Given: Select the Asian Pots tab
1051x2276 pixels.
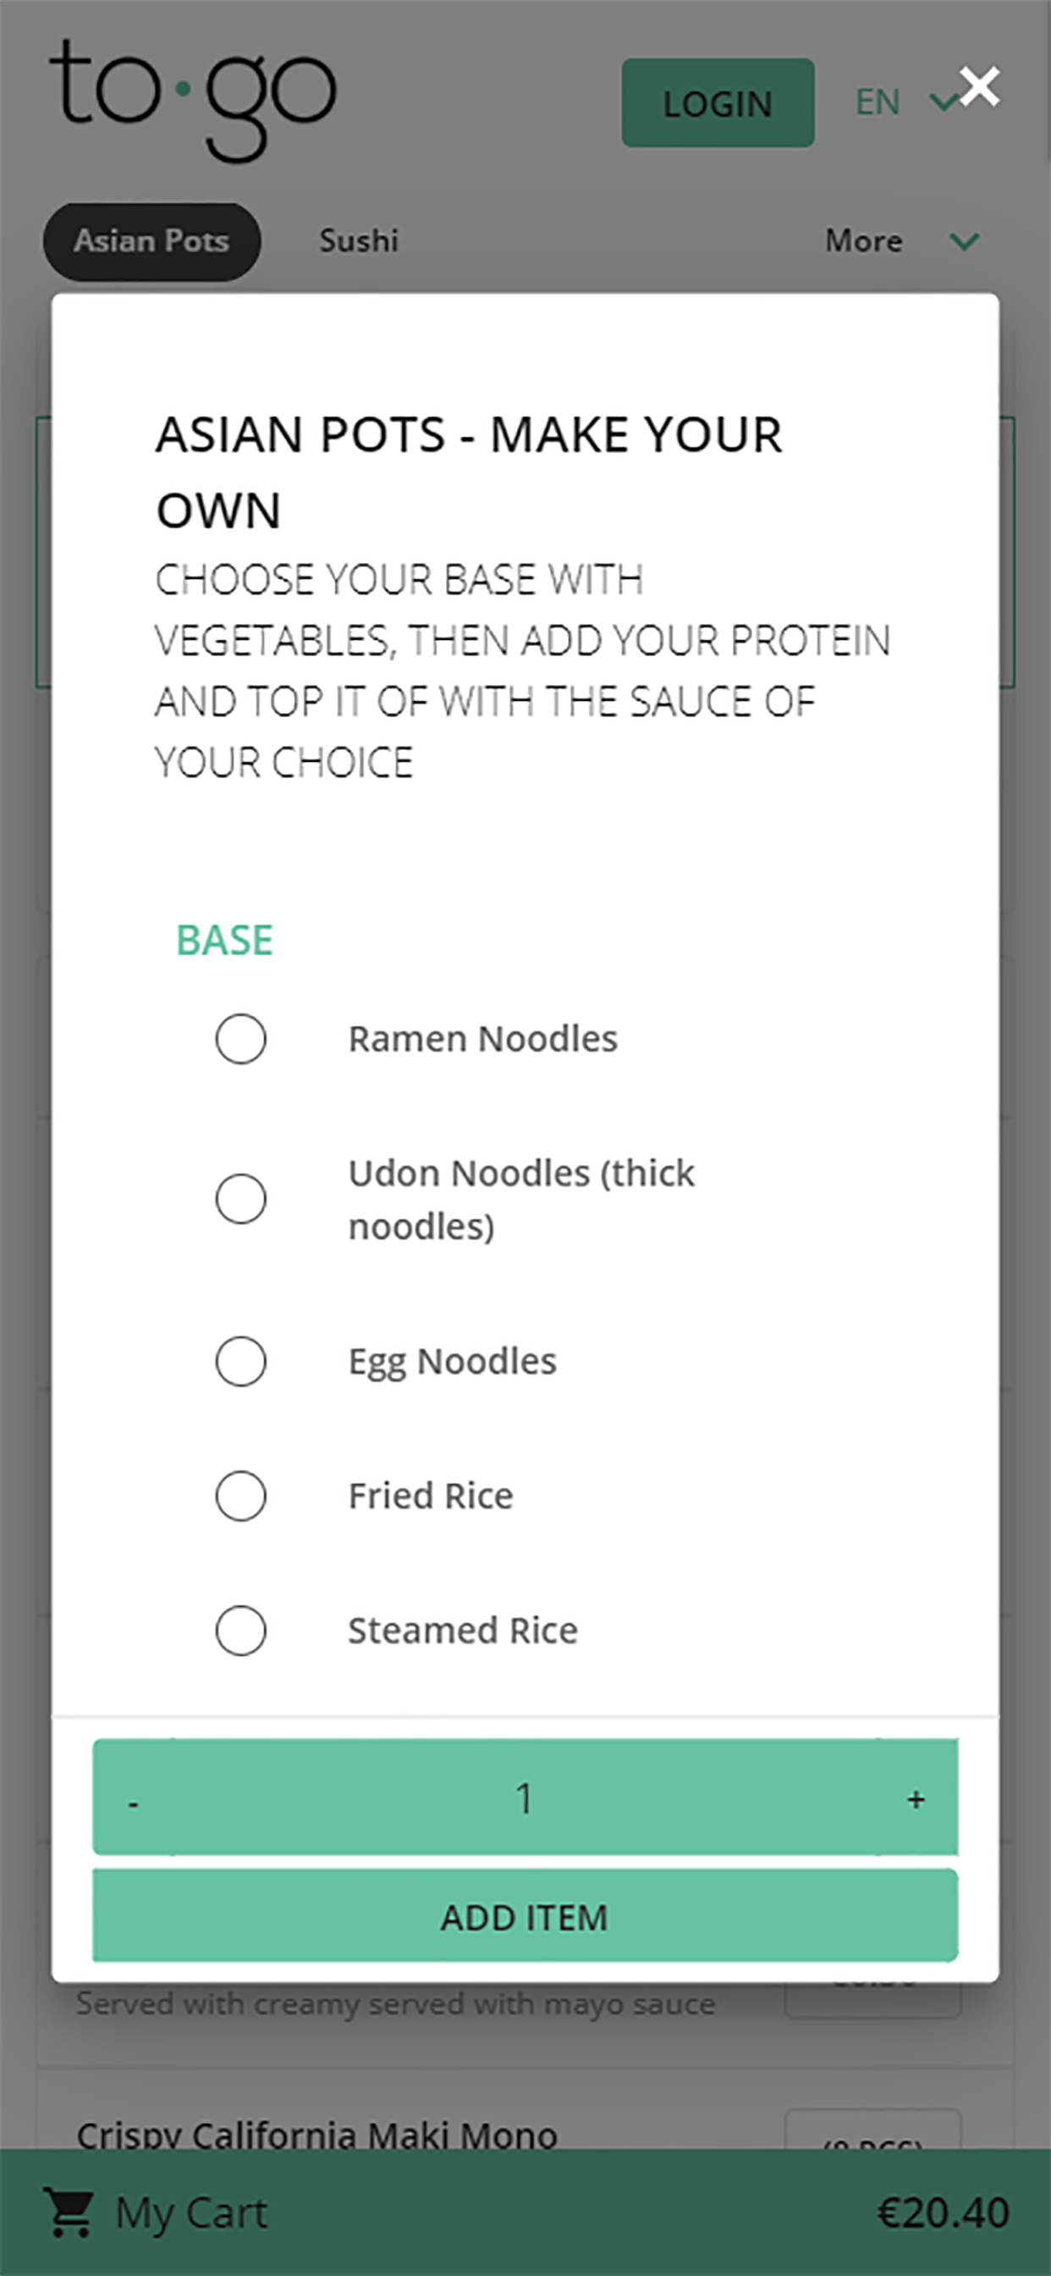Looking at the screenshot, I should [152, 241].
